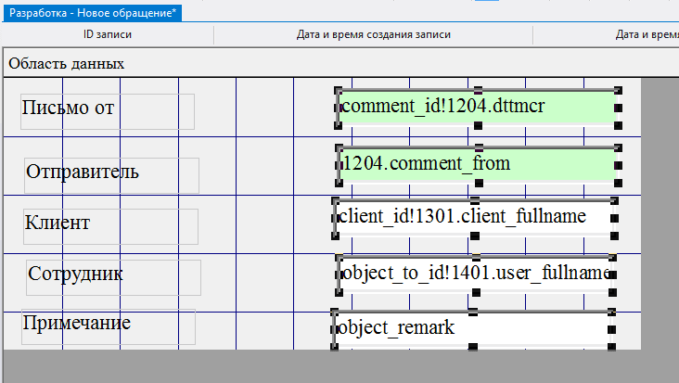679x383 pixels.
Task: Click bottom-middle resize handle of object_remark field
Action: coord(472,347)
